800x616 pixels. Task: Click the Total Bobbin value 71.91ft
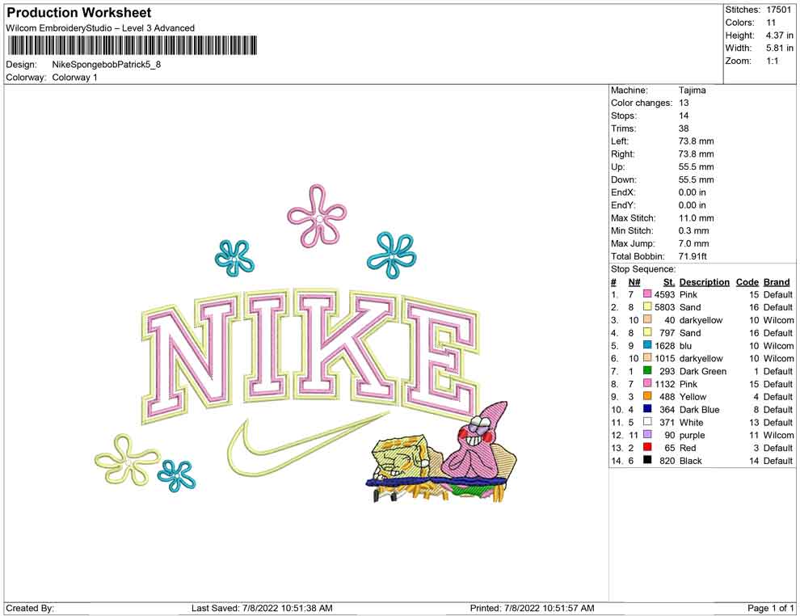(x=693, y=256)
